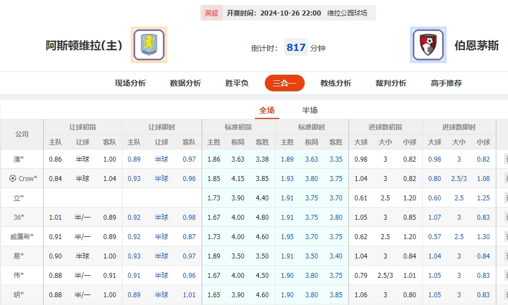Open the 现场分析 tab
508x305 pixels.
(x=130, y=83)
